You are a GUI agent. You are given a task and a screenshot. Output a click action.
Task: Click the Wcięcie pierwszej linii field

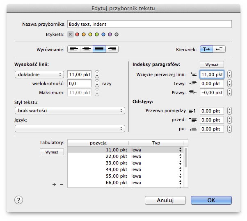coord(212,74)
